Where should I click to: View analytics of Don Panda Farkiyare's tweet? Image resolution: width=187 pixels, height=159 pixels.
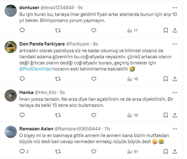tap(132, 79)
